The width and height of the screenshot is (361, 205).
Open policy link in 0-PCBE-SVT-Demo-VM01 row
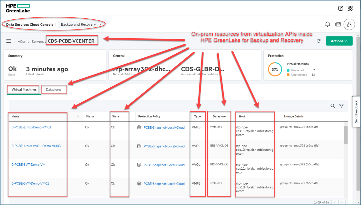pyautogui.click(x=164, y=184)
